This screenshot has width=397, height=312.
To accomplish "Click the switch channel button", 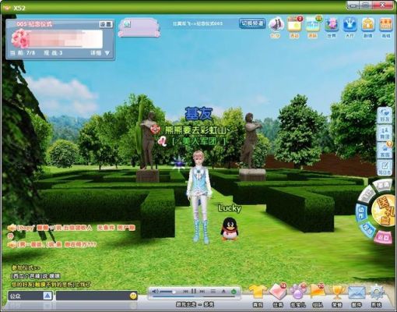I will pyautogui.click(x=252, y=23).
